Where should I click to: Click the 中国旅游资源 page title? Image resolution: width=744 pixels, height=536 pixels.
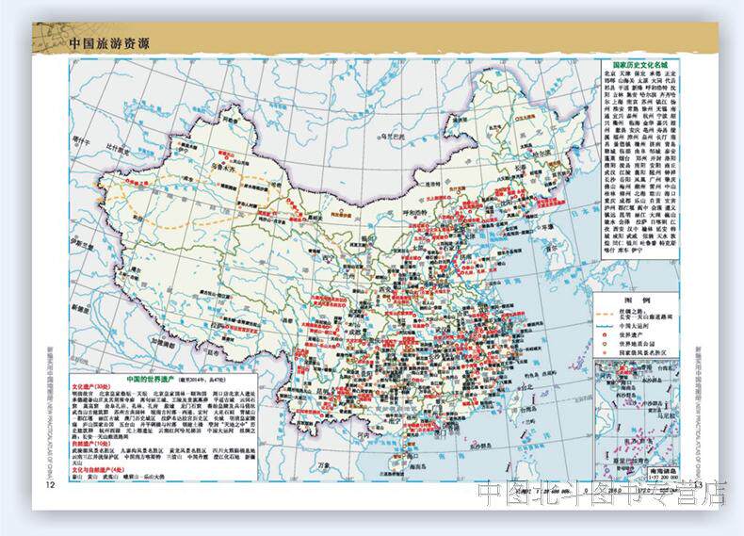click(x=109, y=43)
